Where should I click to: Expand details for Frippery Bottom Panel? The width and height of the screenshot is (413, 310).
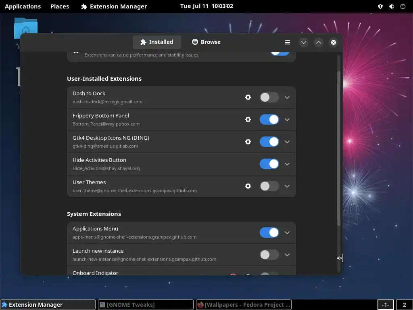click(x=287, y=119)
